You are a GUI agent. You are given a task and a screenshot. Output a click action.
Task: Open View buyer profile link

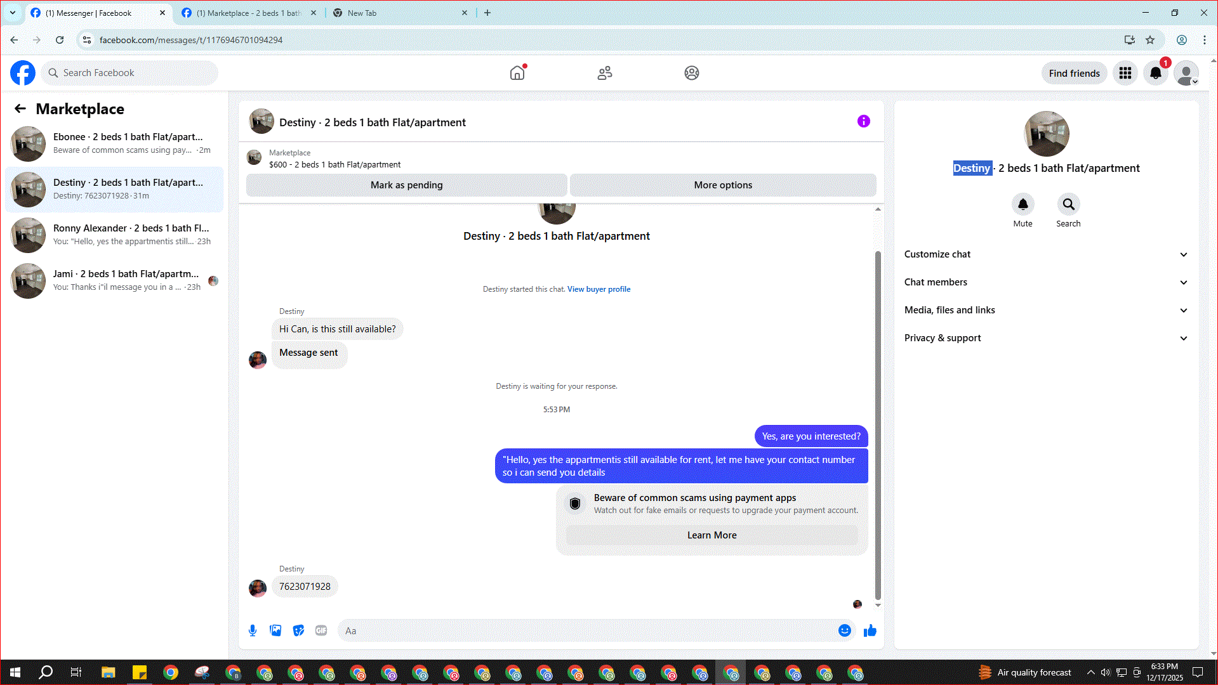tap(599, 289)
